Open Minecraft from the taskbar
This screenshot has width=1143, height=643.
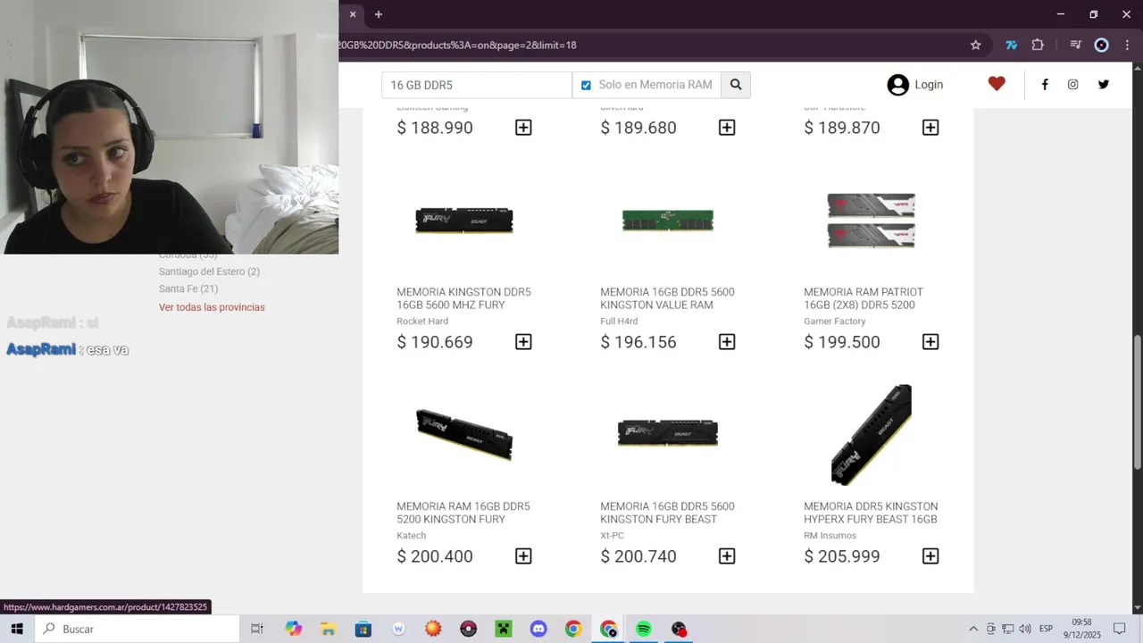tap(504, 629)
